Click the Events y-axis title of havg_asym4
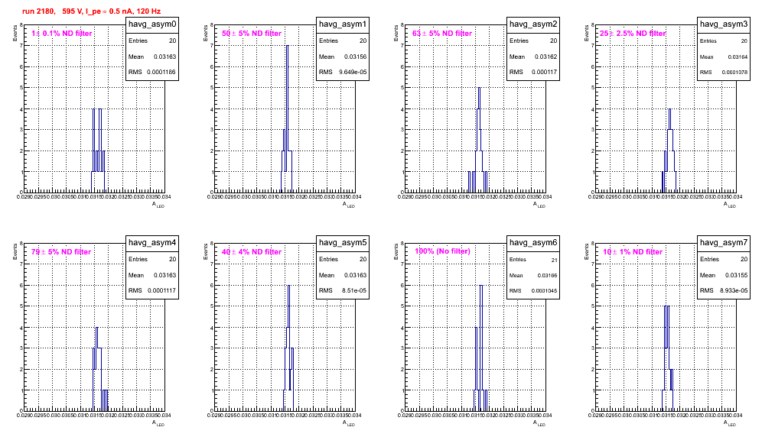The height and width of the screenshot is (437, 762). [x=15, y=252]
